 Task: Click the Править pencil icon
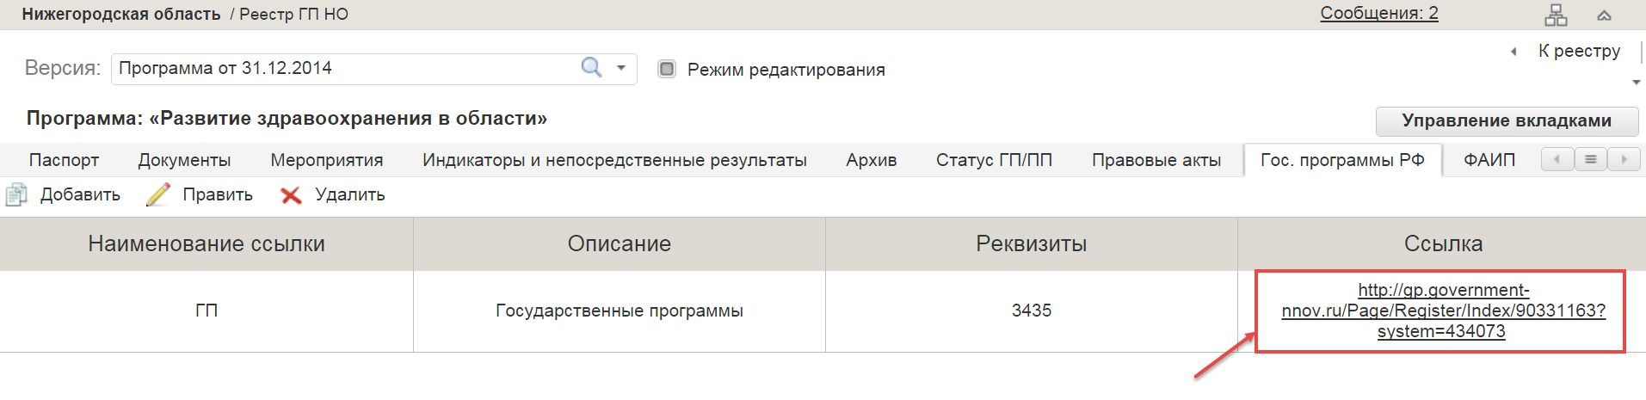point(158,194)
